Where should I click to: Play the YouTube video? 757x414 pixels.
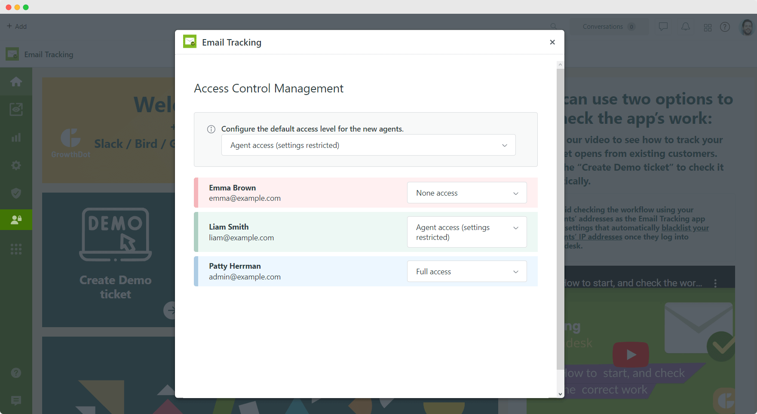(x=631, y=355)
